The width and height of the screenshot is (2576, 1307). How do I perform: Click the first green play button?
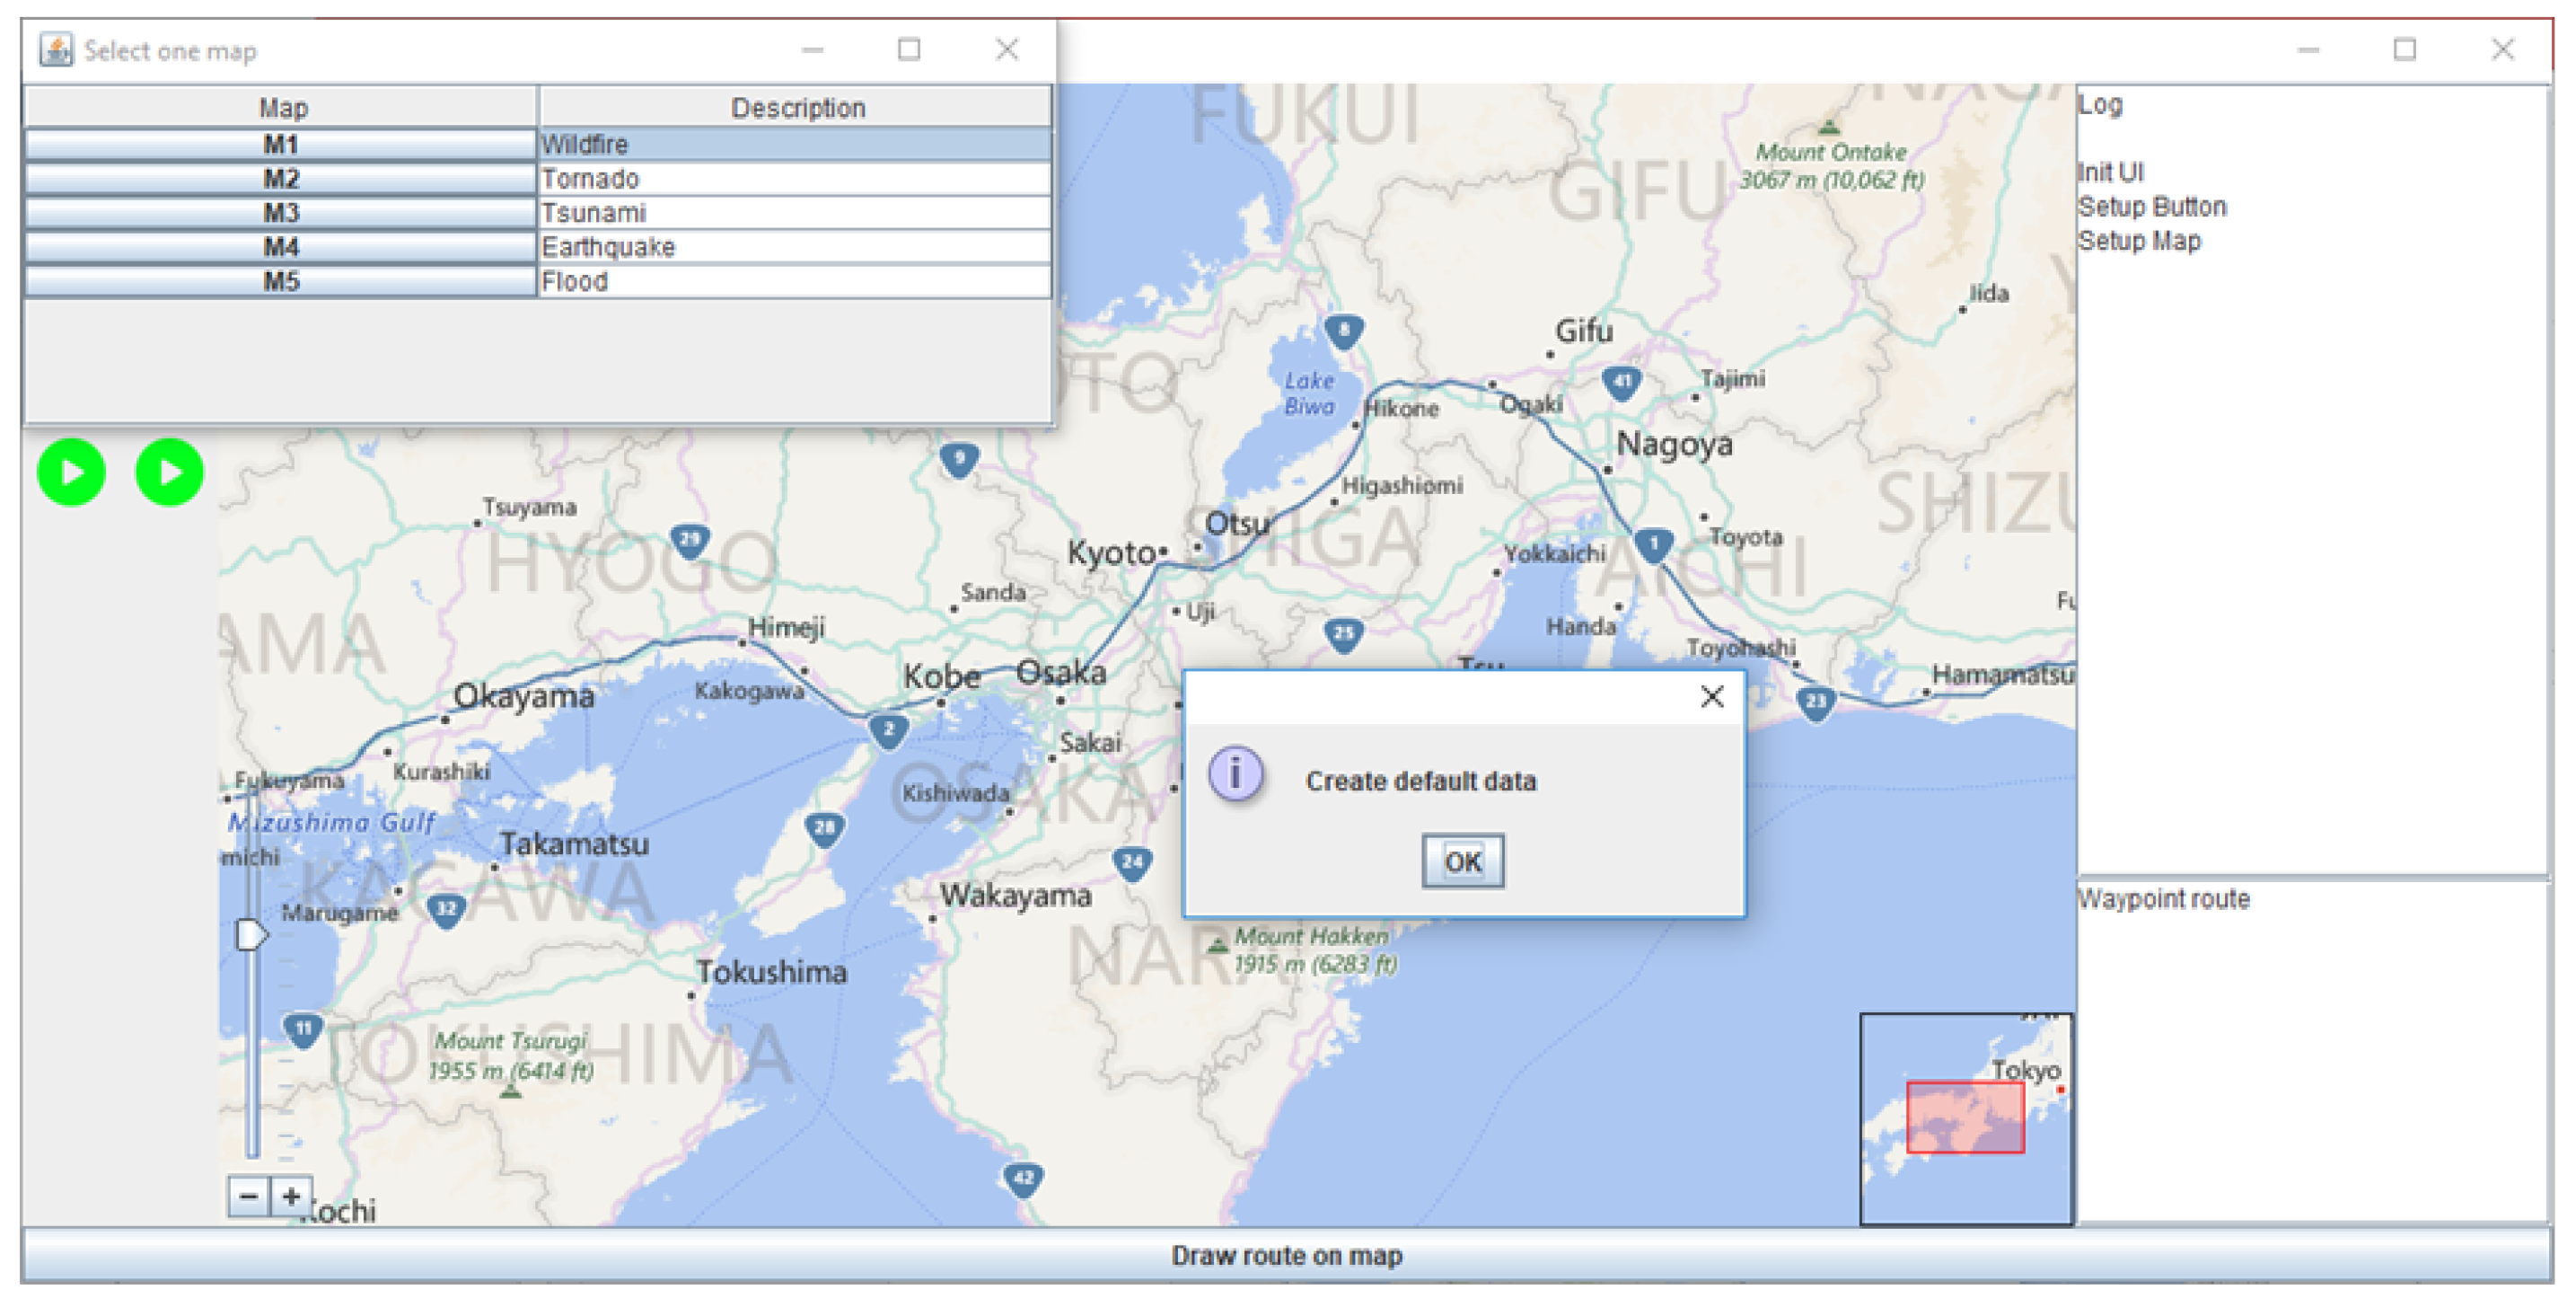coord(71,472)
